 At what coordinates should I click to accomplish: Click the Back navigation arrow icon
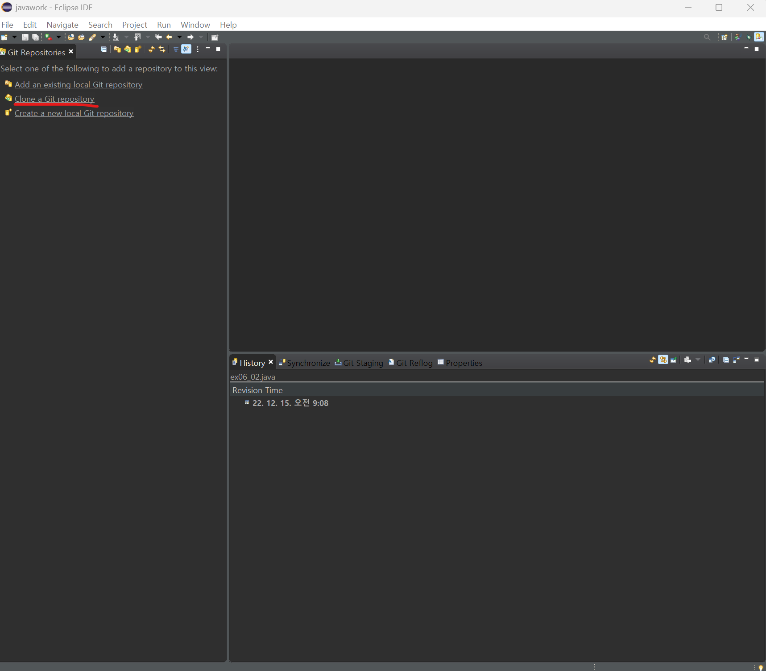pyautogui.click(x=169, y=37)
